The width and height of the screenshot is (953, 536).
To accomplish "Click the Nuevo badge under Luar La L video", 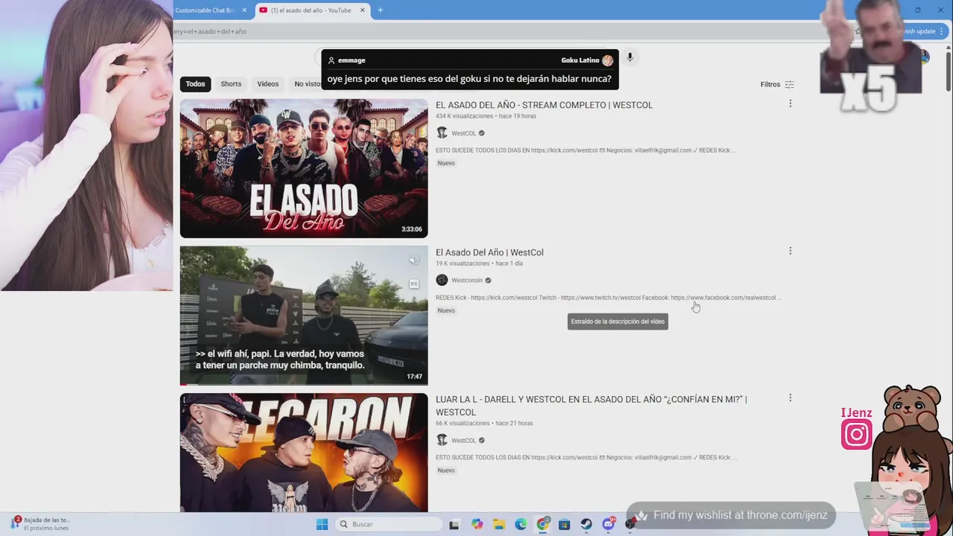I will click(446, 470).
